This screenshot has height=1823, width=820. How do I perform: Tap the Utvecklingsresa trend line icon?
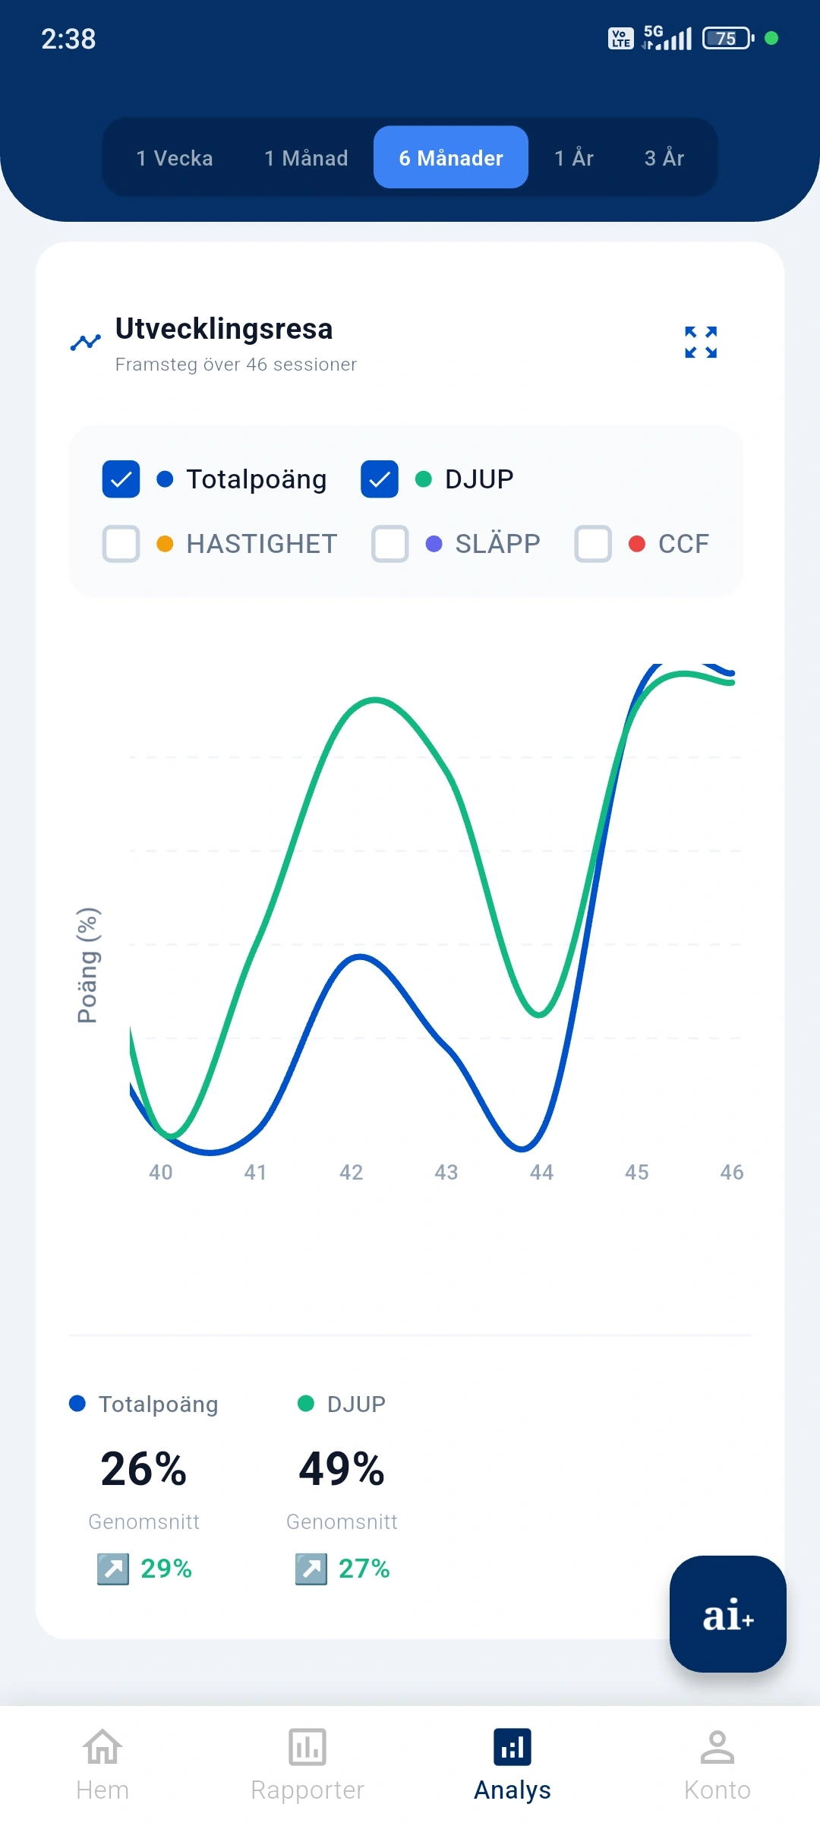(x=86, y=343)
